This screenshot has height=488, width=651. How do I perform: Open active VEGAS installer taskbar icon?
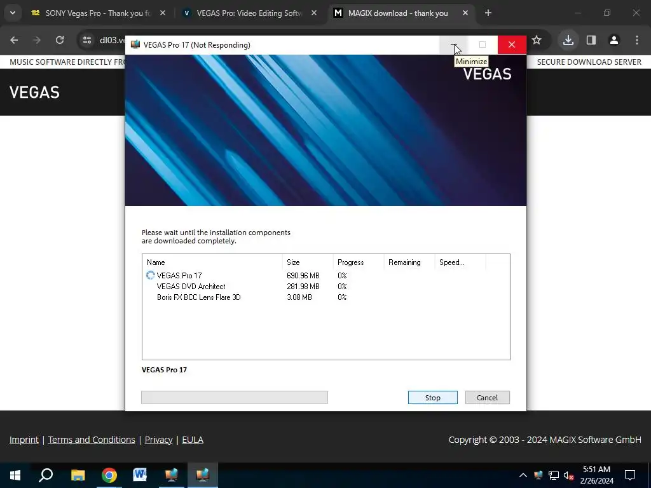coord(203,475)
